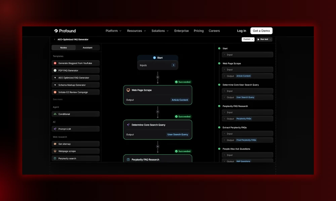
Task: Expand the Input row under People Also Ask Questions
Action: point(248,155)
